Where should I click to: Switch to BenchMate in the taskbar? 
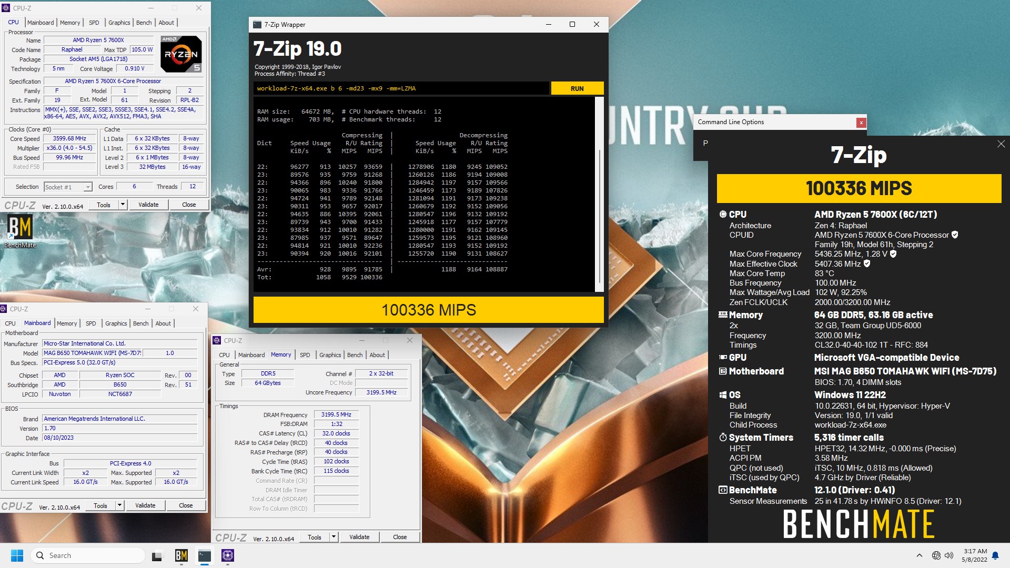click(x=181, y=555)
